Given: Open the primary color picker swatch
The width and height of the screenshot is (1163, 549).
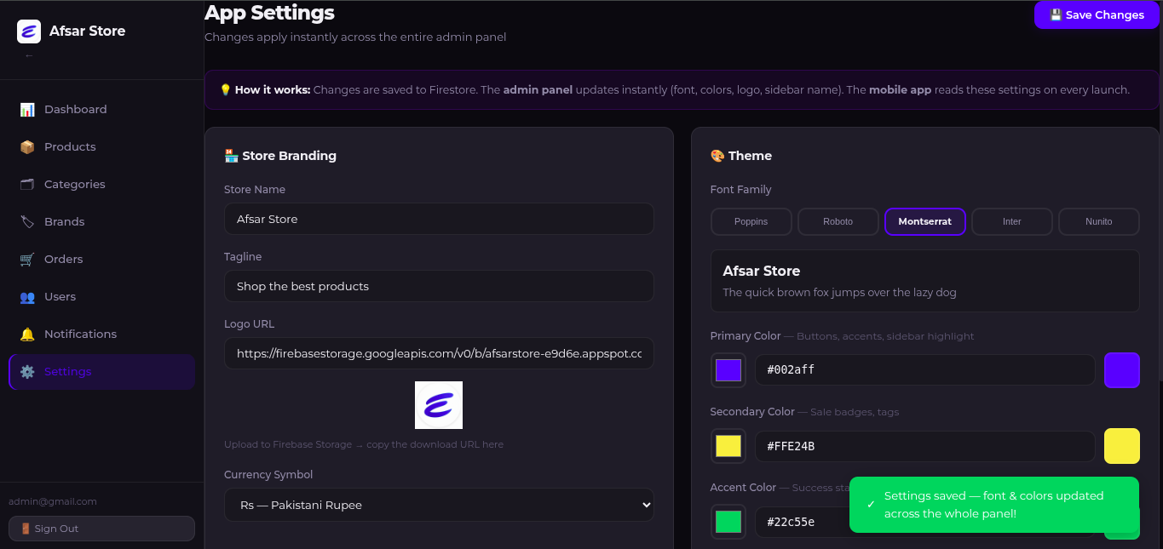Looking at the screenshot, I should [728, 370].
